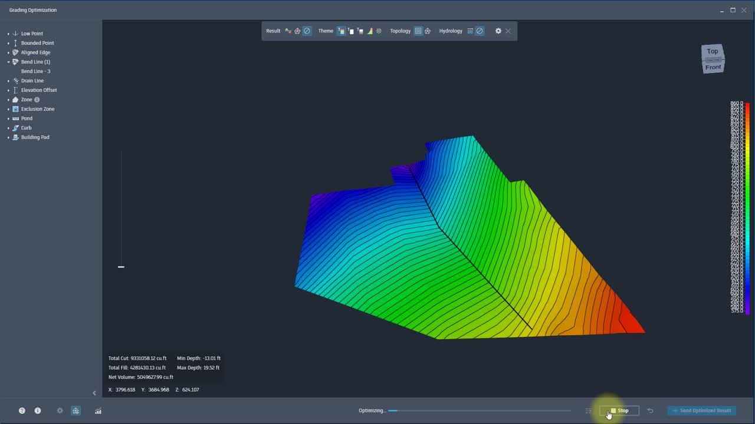Click the Elevation Offset constraint icon

[x=15, y=90]
